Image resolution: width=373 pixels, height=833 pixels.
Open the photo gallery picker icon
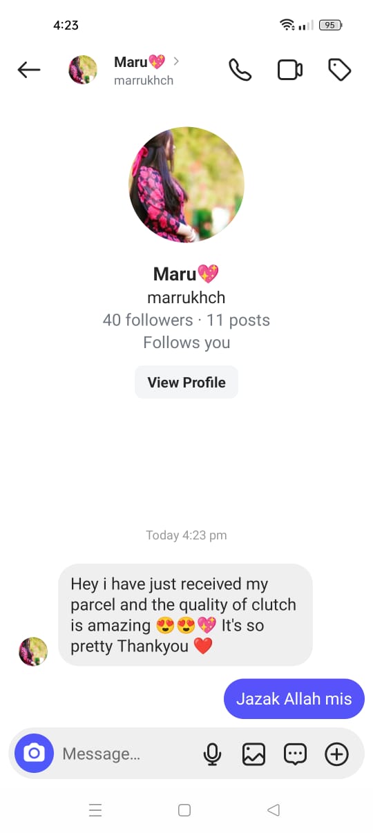[x=254, y=754]
